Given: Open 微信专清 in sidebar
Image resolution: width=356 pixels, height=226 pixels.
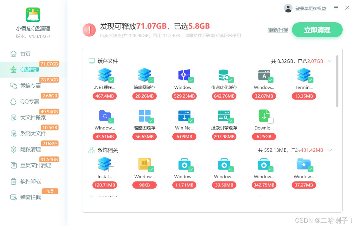Looking at the screenshot, I should [30, 86].
